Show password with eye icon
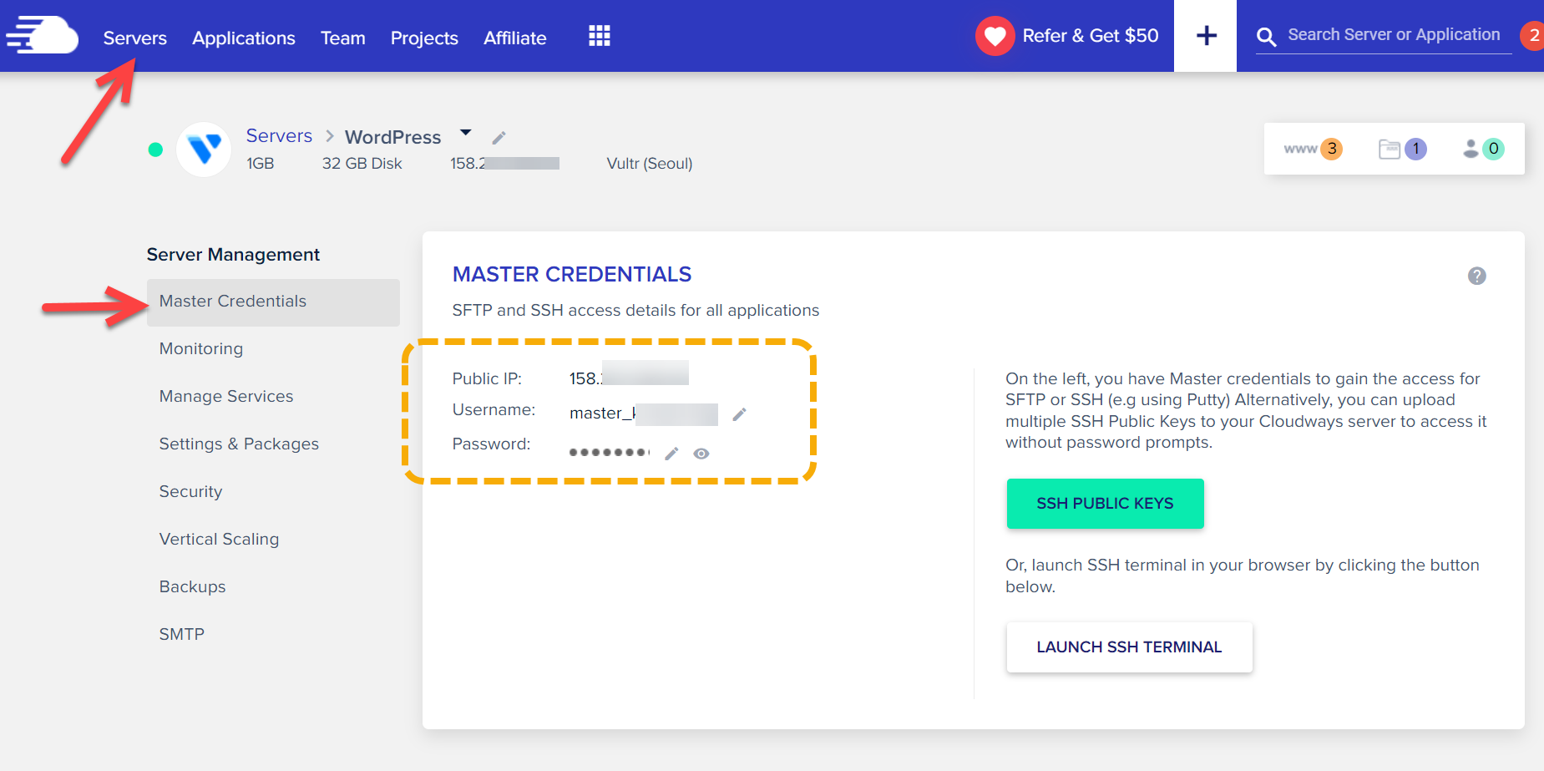 [x=701, y=454]
